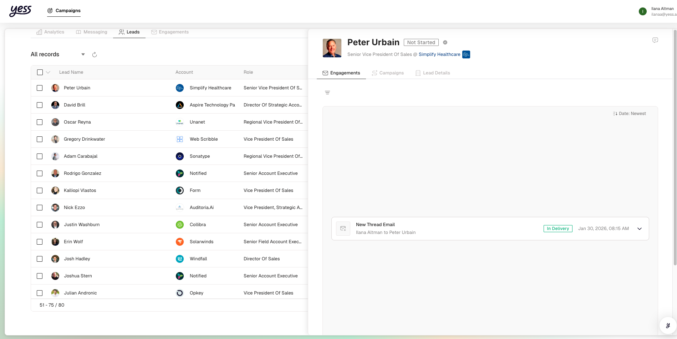677x339 pixels.
Task: Open the select-all options chevron
Action: click(x=48, y=72)
